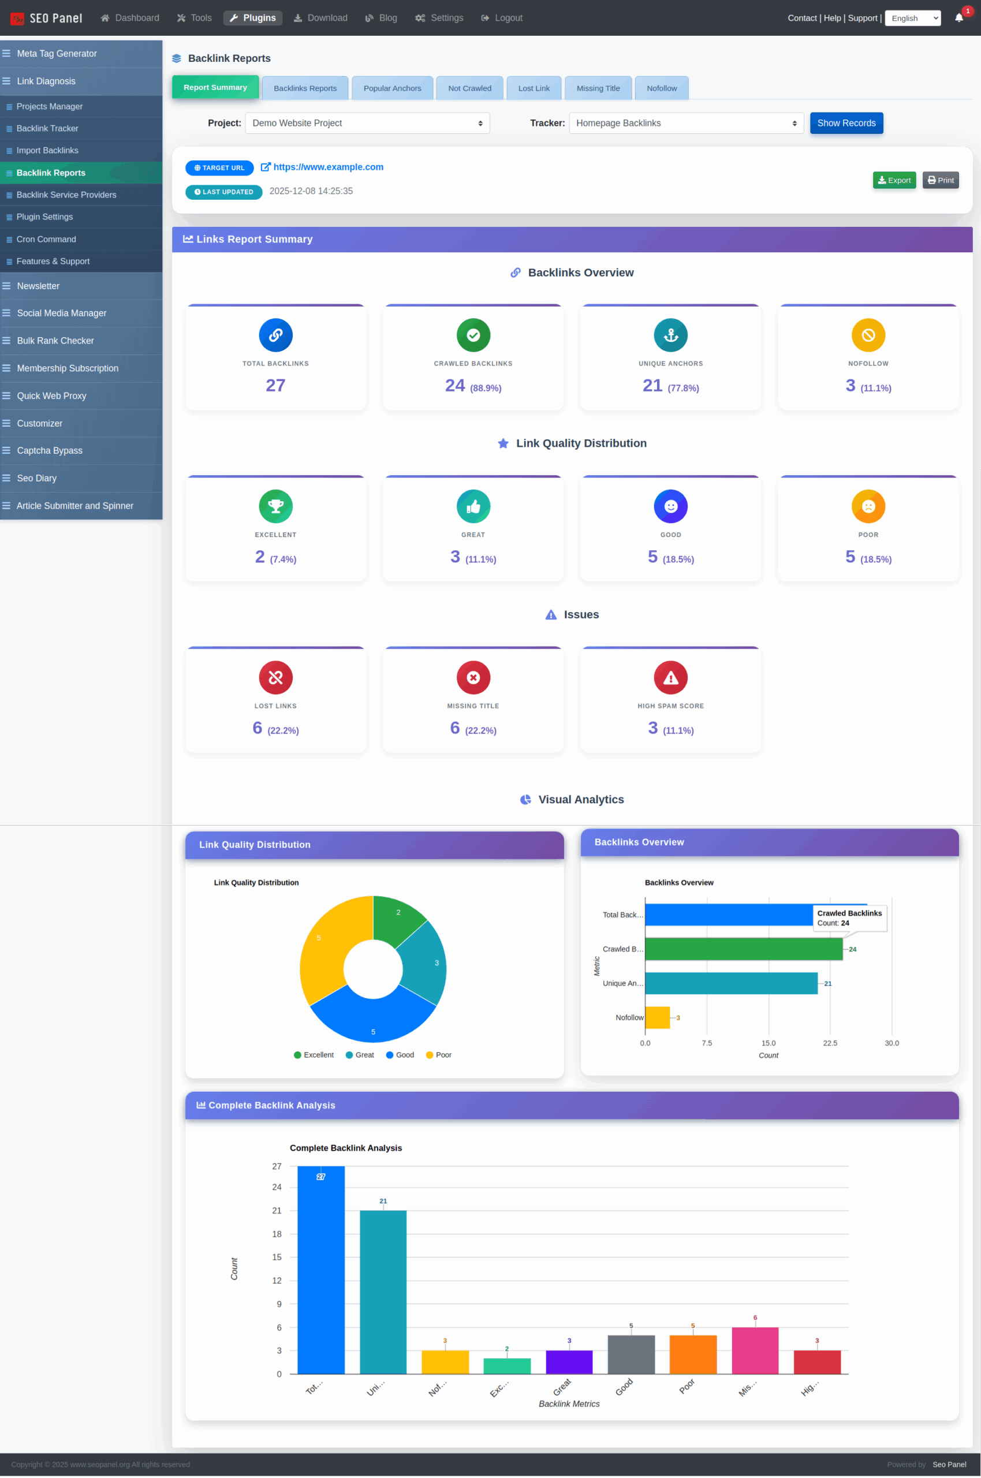Open Import Backlinks in sidebar
Image resolution: width=981 pixels, height=1478 pixels.
81,151
